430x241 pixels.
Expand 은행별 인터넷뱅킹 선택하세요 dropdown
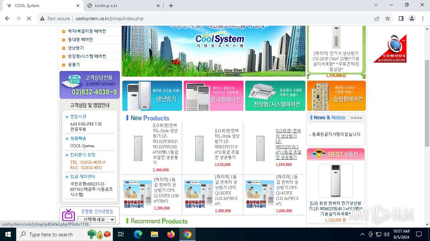click(96, 220)
